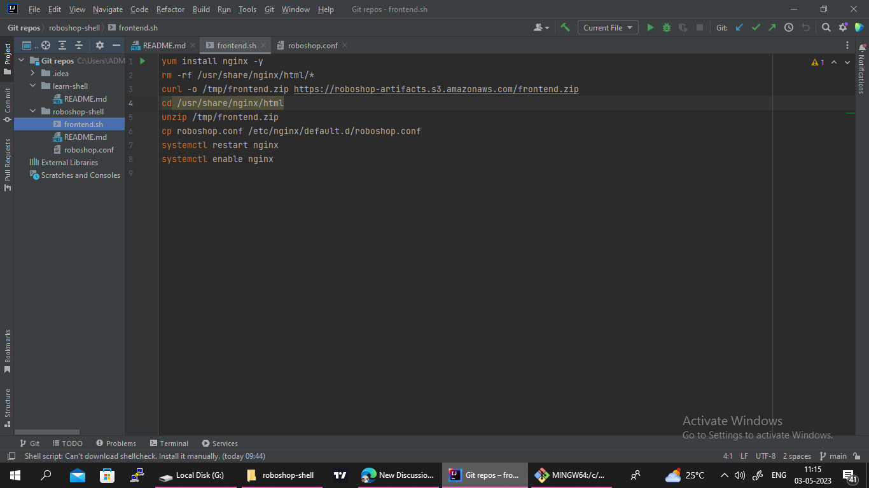
Task: Open the MINGW64 terminal from the taskbar
Action: [571, 475]
